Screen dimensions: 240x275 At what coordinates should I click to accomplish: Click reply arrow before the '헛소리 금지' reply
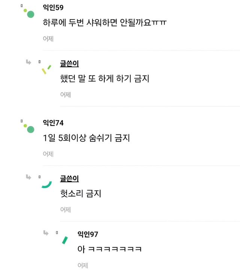click(28, 177)
